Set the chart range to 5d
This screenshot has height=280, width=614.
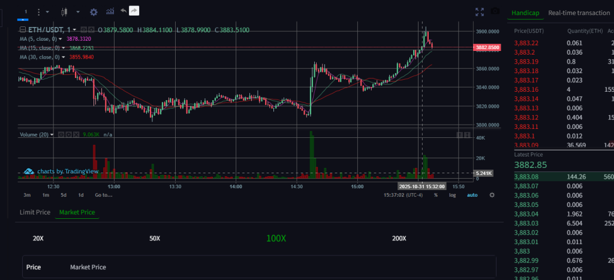[x=63, y=195]
